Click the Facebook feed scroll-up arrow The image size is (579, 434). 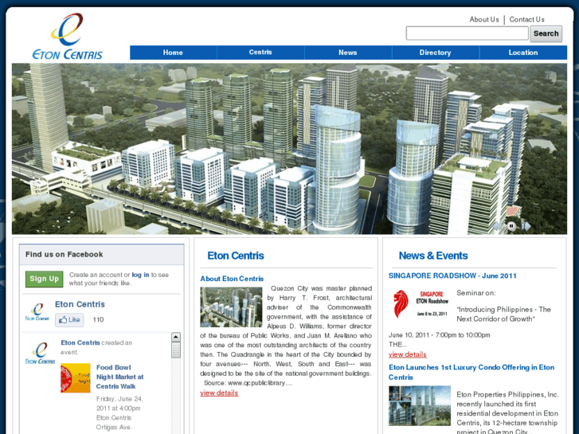pos(176,337)
